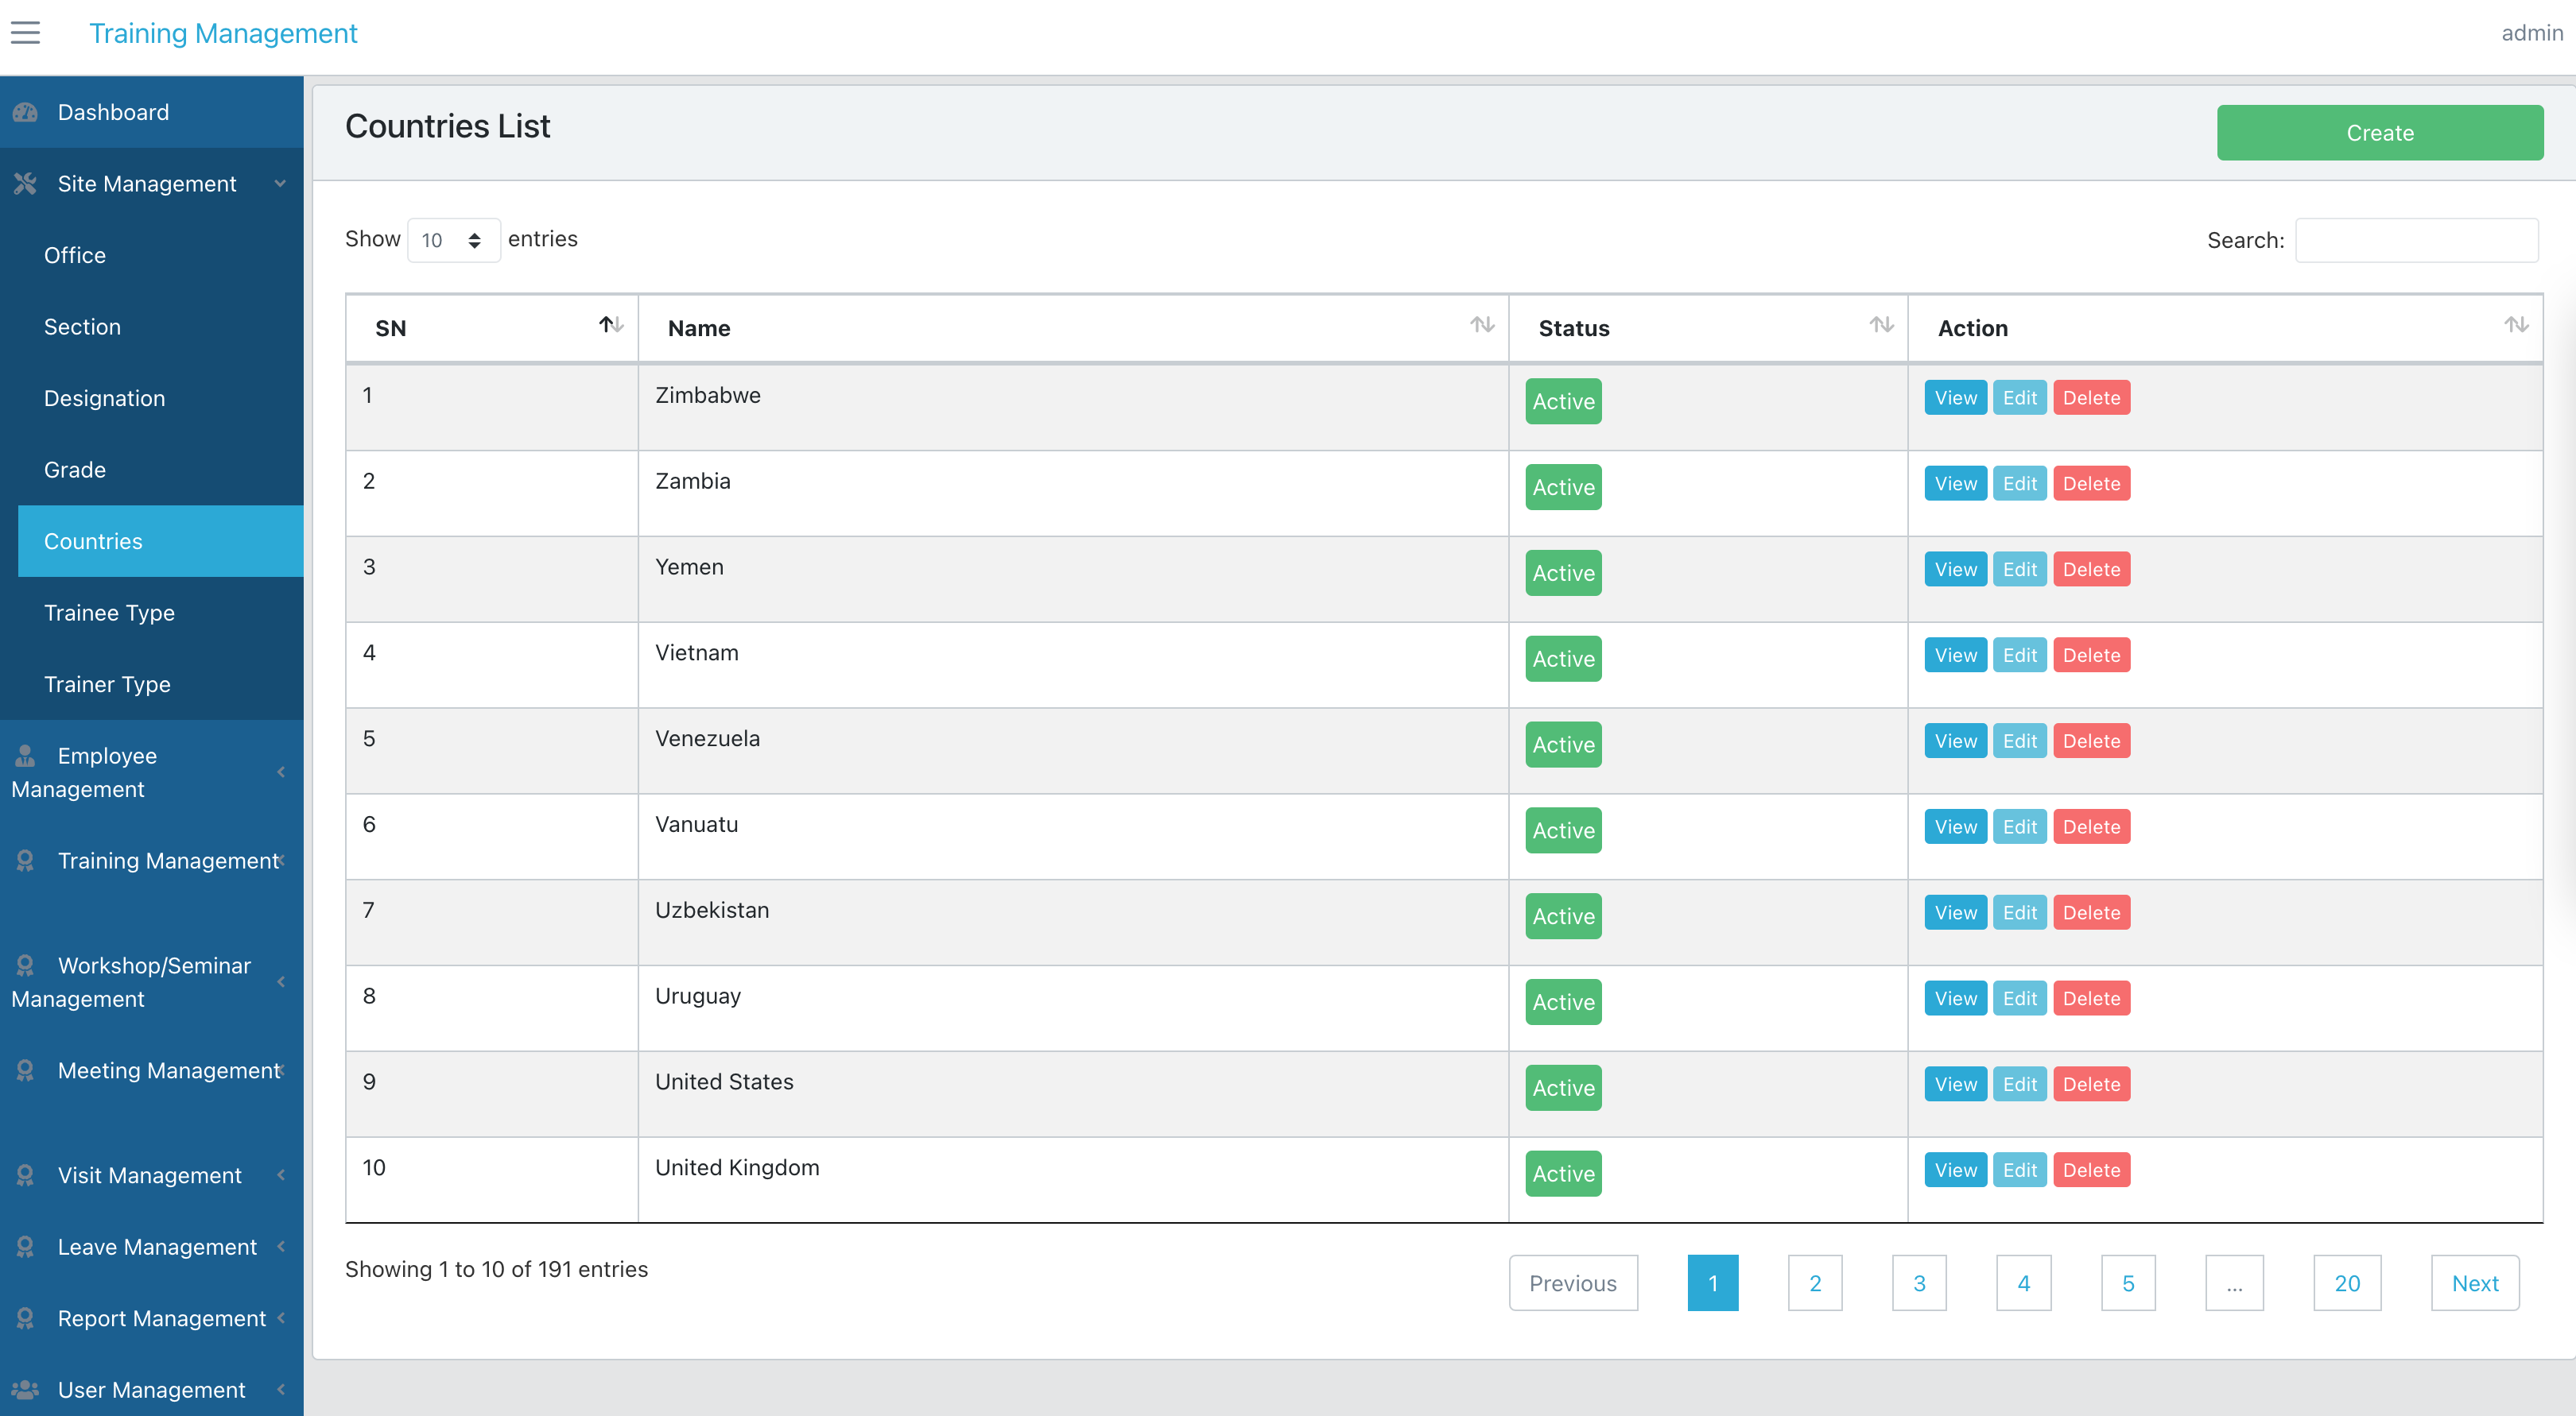Go to pagination page 3
Image resolution: width=2576 pixels, height=1416 pixels.
(1919, 1283)
